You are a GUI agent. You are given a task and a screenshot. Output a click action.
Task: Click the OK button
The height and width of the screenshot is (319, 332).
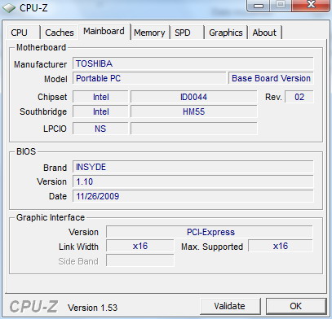[296, 306]
